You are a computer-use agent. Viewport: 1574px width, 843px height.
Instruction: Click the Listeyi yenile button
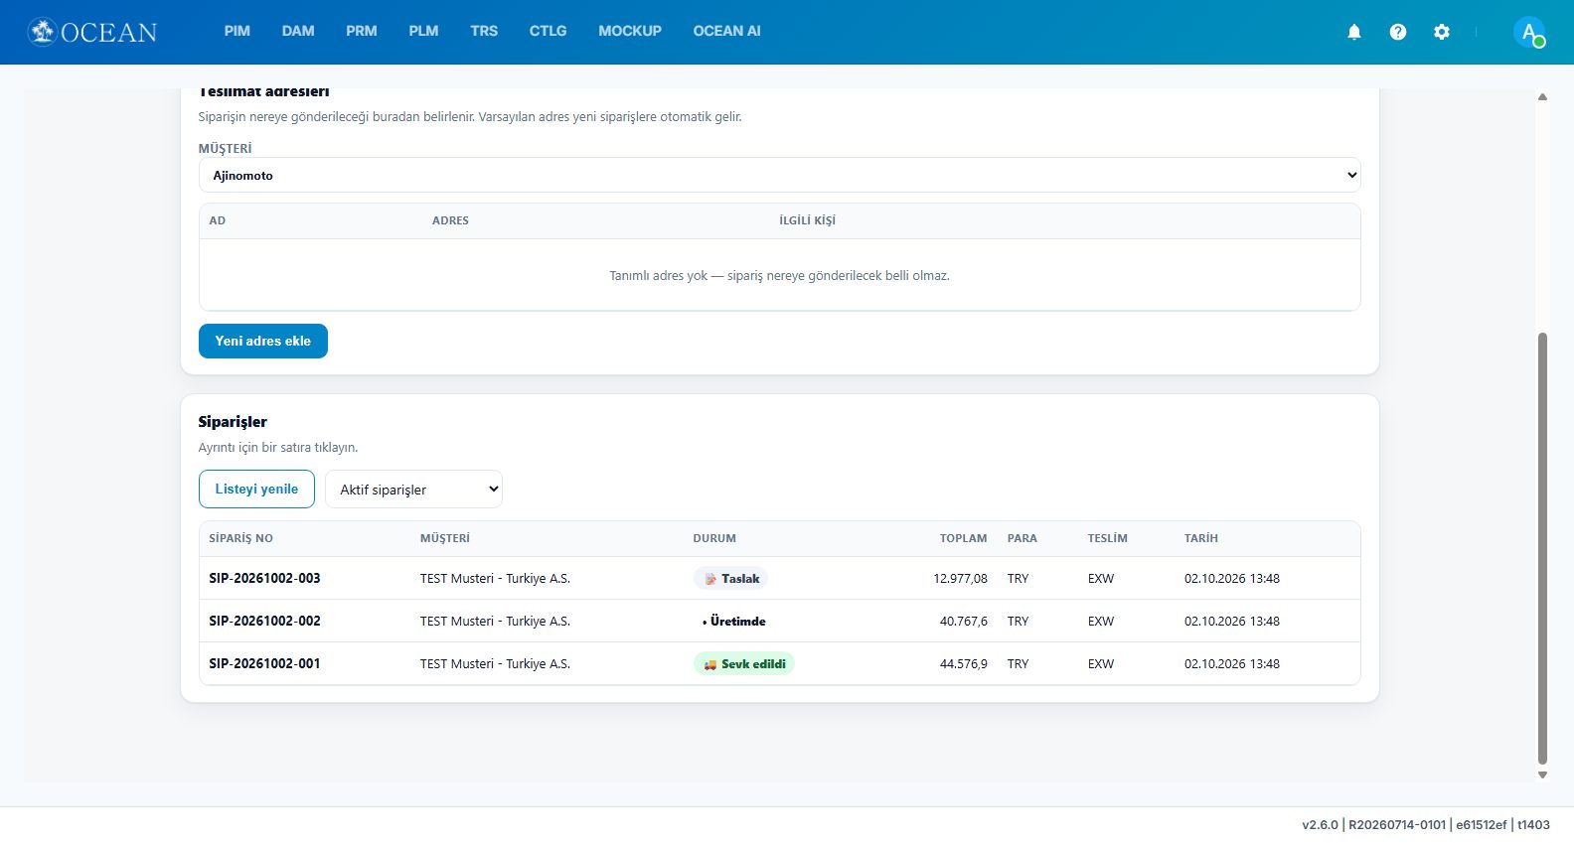(x=256, y=490)
